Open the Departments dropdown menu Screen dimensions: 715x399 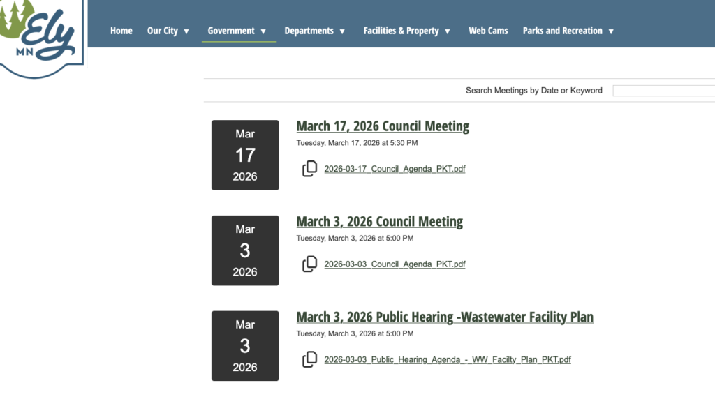[315, 31]
